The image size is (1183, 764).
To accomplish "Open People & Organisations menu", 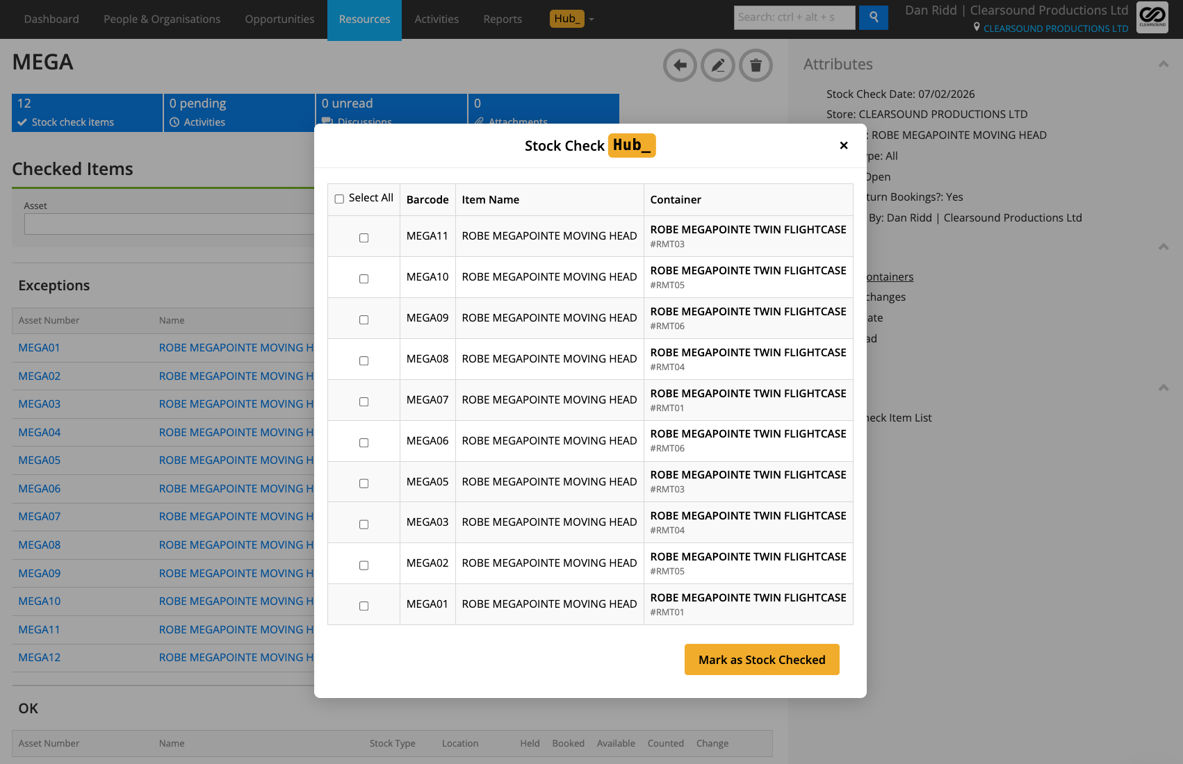I will point(162,19).
